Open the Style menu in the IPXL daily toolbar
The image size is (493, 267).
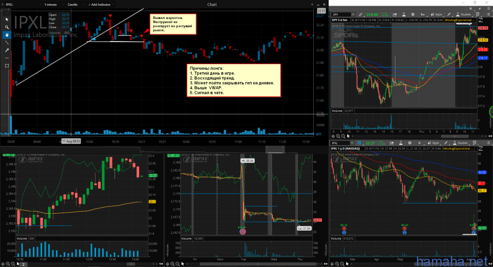tap(434, 143)
